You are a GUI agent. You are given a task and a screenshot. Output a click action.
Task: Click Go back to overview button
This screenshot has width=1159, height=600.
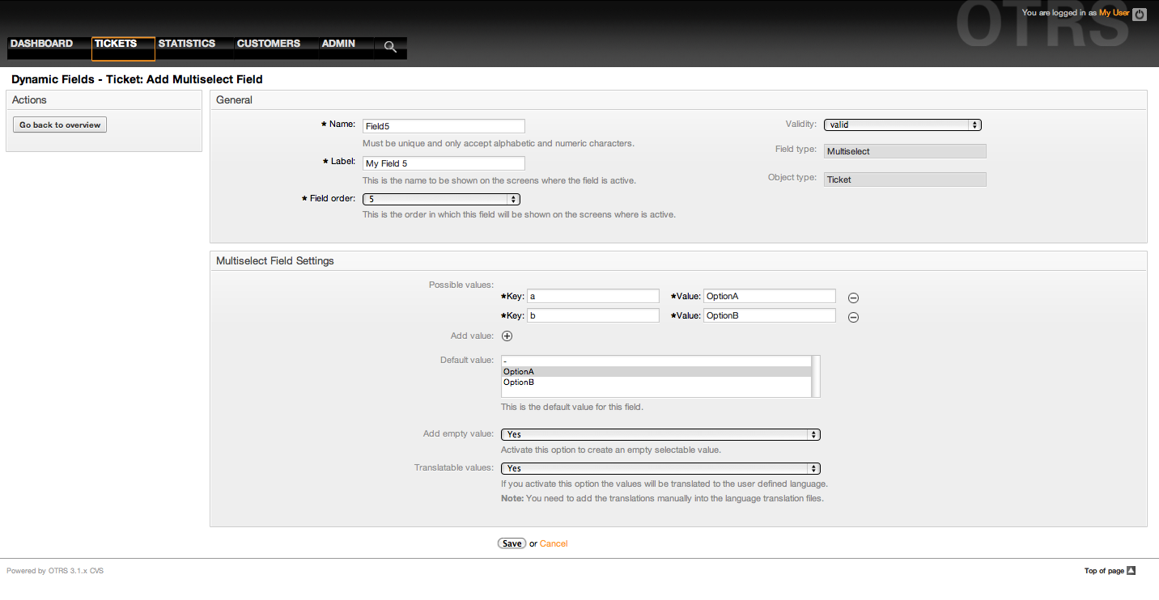pyautogui.click(x=60, y=125)
